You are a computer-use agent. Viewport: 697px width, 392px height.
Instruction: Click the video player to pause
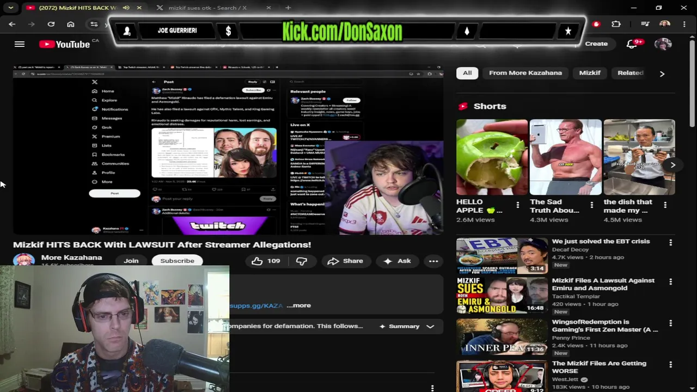tap(228, 150)
